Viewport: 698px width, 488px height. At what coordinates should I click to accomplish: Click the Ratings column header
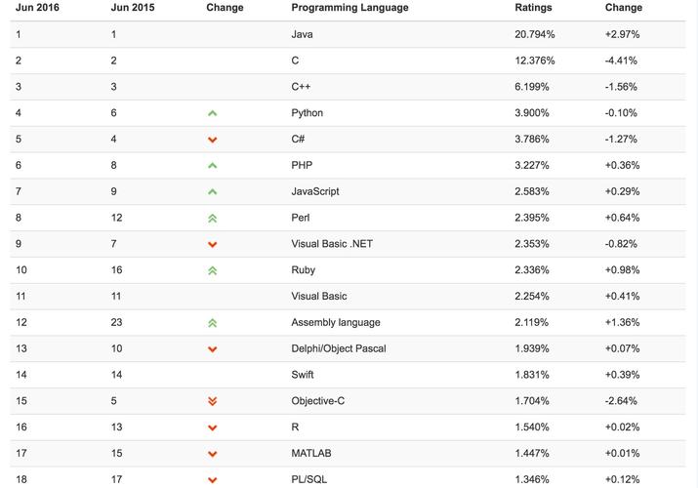[x=533, y=8]
